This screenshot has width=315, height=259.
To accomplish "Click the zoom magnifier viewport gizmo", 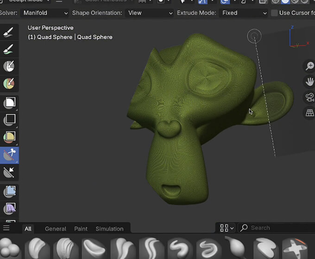I will [x=309, y=66].
